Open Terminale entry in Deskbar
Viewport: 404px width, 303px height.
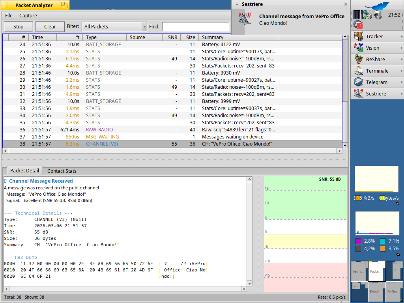(377, 71)
